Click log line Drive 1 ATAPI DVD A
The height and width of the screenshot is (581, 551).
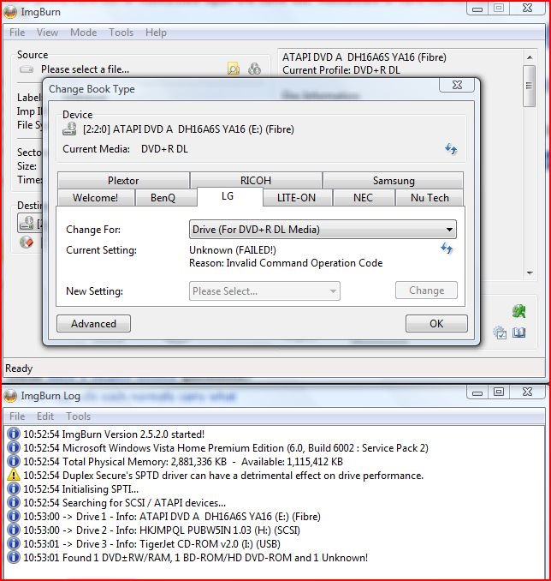pyautogui.click(x=172, y=517)
